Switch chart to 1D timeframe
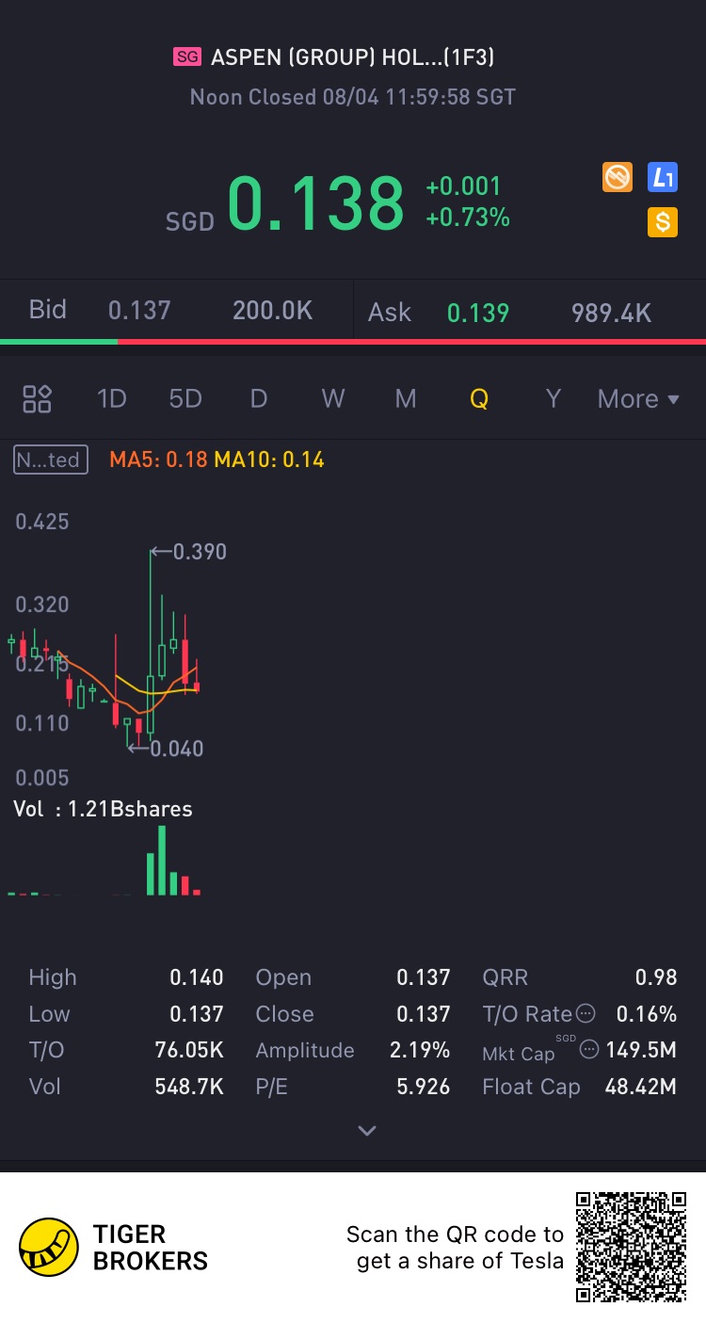 coord(111,399)
